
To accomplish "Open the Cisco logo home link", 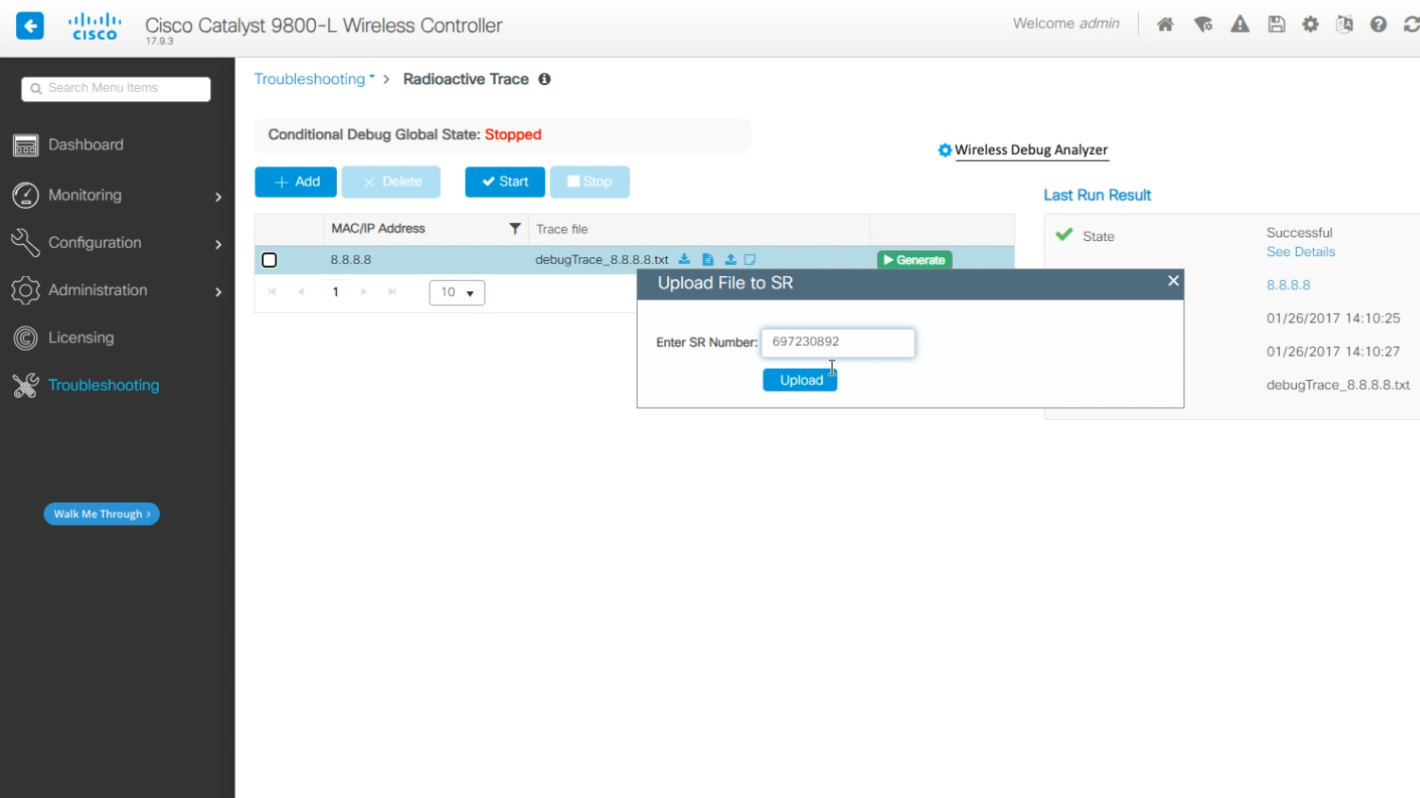I will pos(95,26).
